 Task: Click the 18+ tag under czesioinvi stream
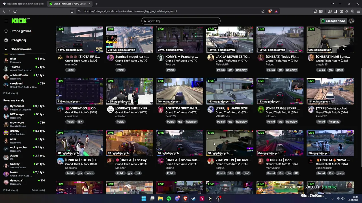coord(80,122)
